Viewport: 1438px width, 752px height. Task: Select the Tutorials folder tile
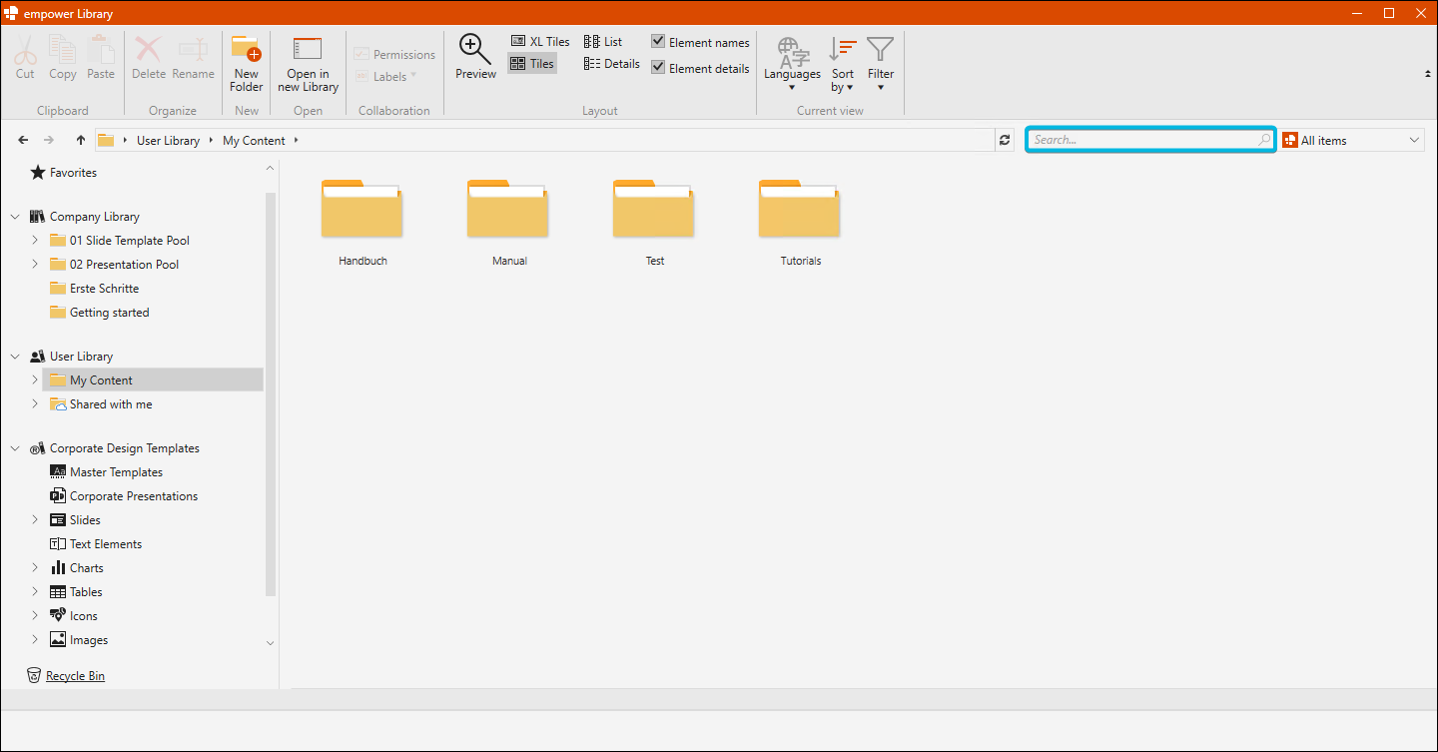point(801,222)
